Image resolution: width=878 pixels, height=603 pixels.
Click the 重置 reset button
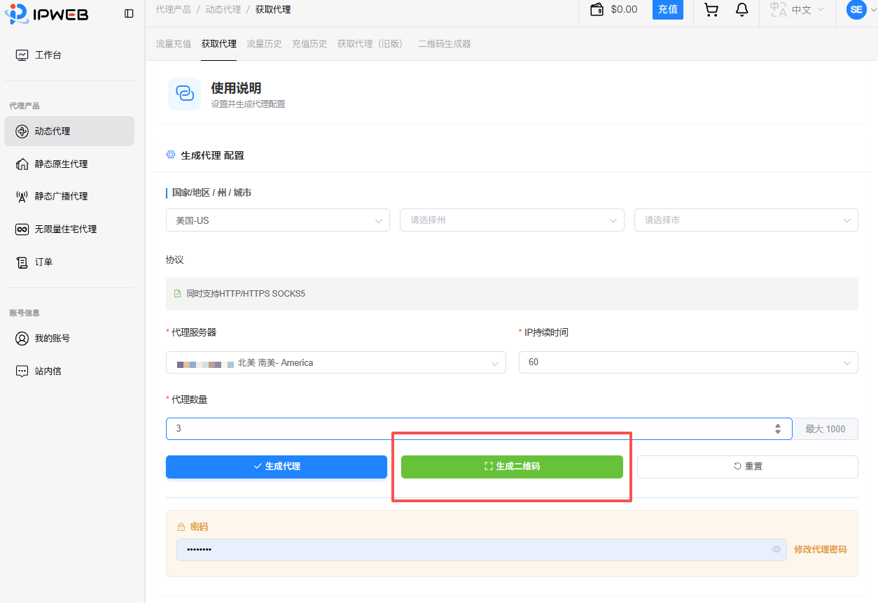click(x=748, y=467)
